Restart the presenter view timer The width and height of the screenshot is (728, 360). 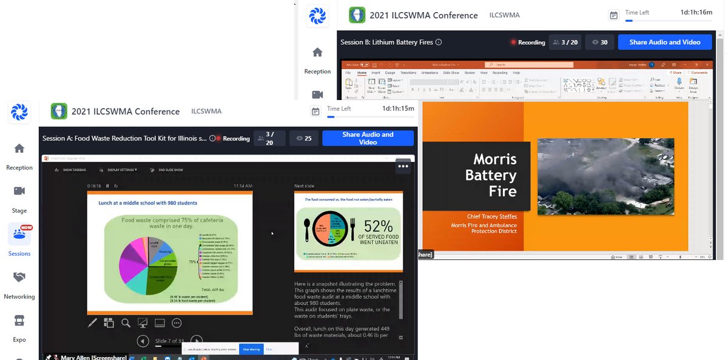pyautogui.click(x=115, y=185)
